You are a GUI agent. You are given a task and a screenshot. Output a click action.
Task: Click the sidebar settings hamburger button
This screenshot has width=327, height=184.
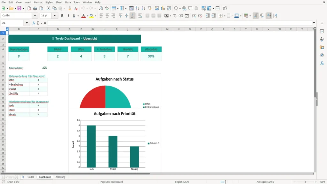322,23
